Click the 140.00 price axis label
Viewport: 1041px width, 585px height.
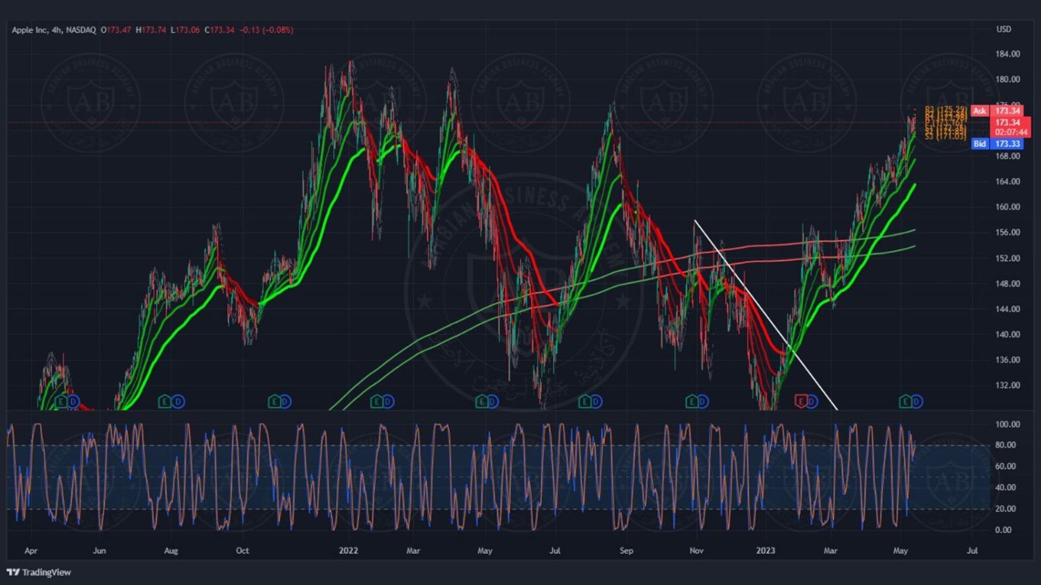point(1008,334)
